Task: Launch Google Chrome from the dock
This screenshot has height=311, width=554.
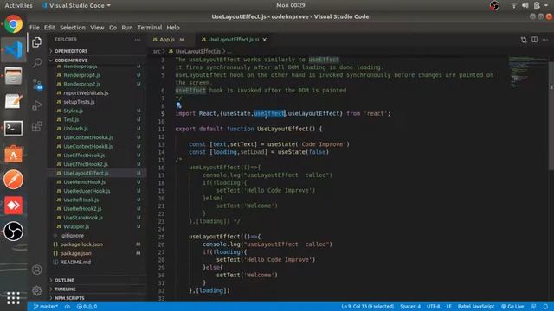Action: pos(14,24)
